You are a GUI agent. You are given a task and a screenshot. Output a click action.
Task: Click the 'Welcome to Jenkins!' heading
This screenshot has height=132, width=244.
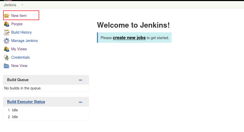133,25
